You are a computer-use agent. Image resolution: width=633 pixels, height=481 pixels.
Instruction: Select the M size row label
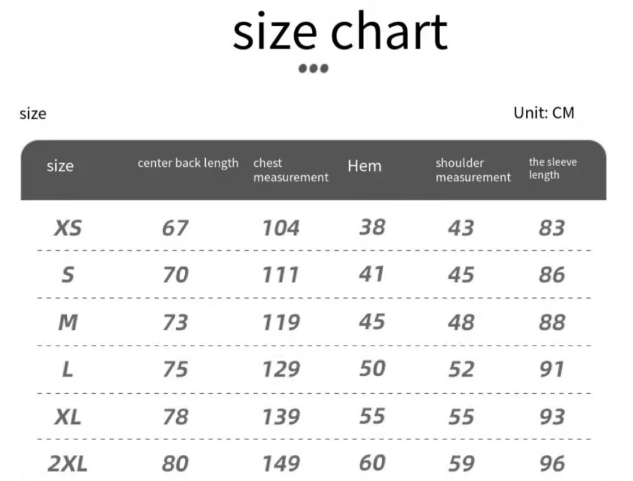pos(67,322)
